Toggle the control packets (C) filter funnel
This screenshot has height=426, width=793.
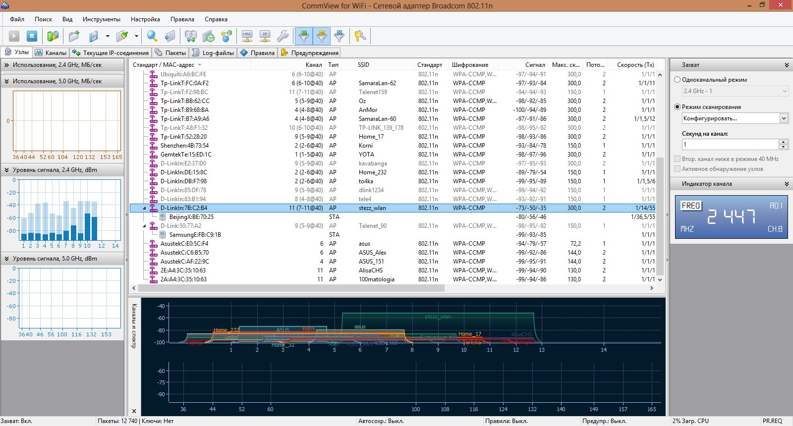pyautogui.click(x=340, y=36)
